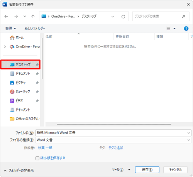The image size is (193, 177).
Task: Open the recent locations dropdown arrow
Action: (25, 16)
